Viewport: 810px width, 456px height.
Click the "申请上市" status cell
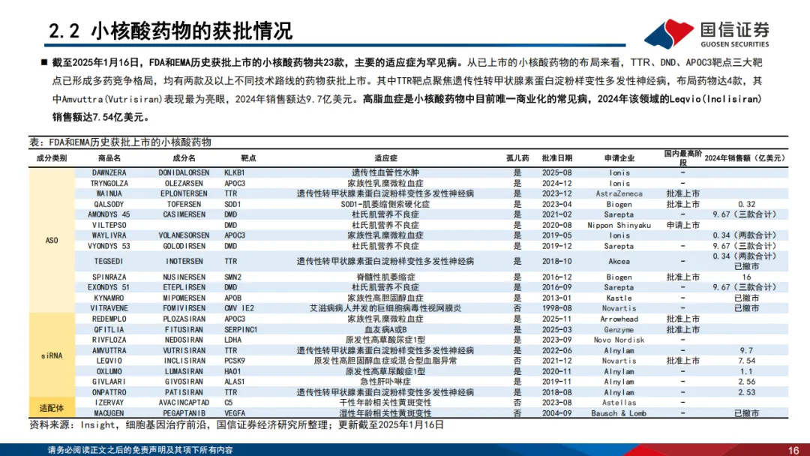tap(683, 225)
